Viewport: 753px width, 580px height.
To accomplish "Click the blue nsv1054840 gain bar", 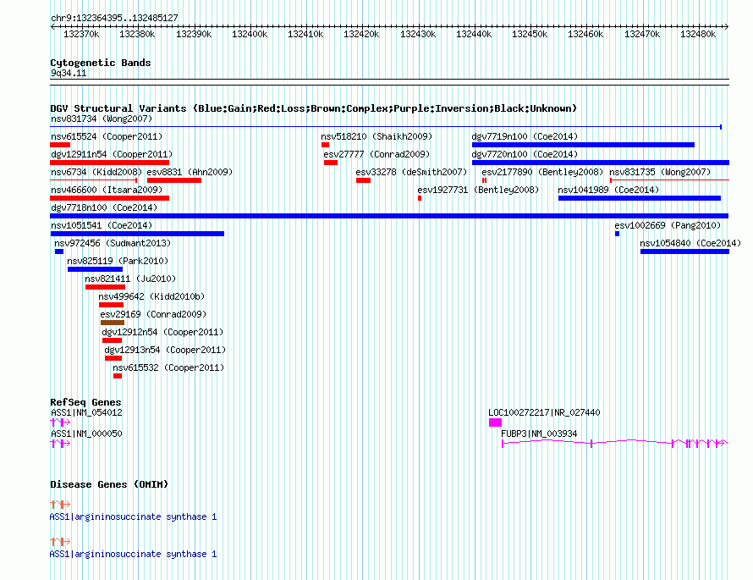I will (x=684, y=251).
